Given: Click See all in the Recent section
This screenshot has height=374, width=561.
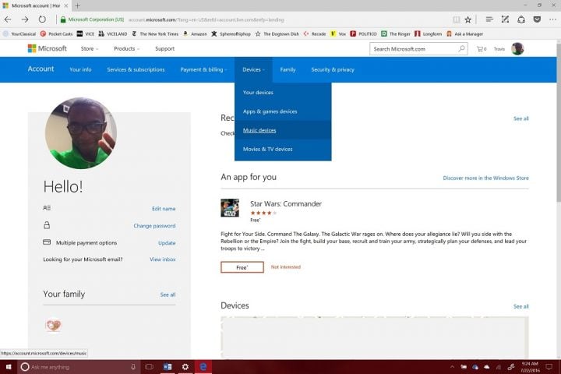Looking at the screenshot, I should (x=521, y=118).
